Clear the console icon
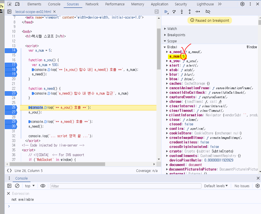Screen dimensions: 261x214 click(17, 186)
